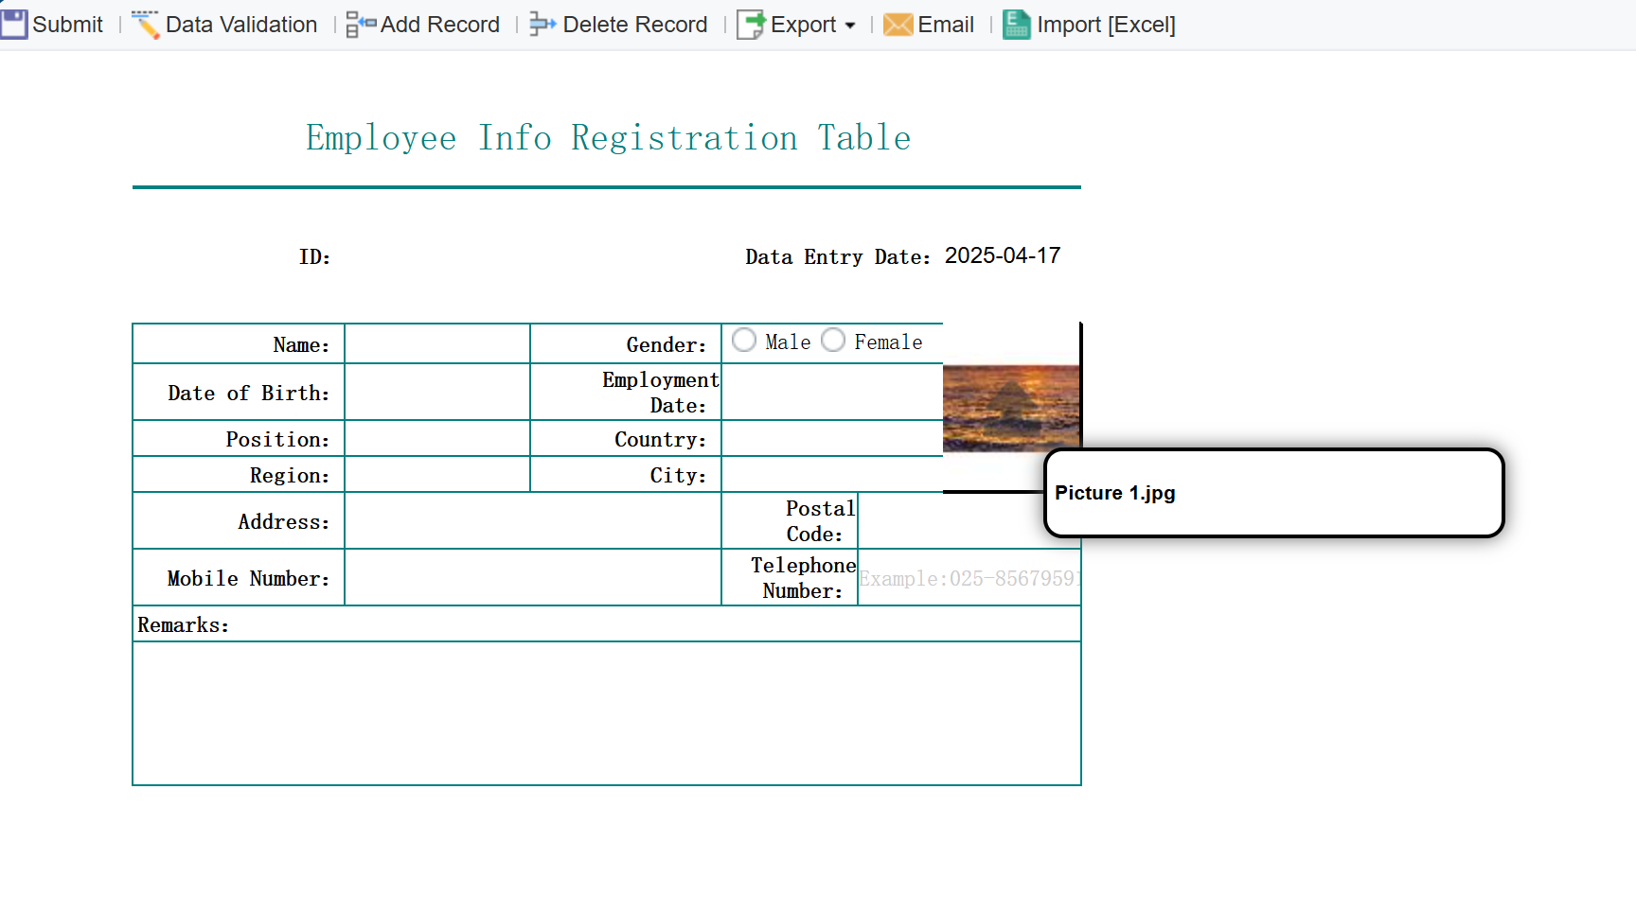Click the small document icon before Submit

[x=14, y=24]
